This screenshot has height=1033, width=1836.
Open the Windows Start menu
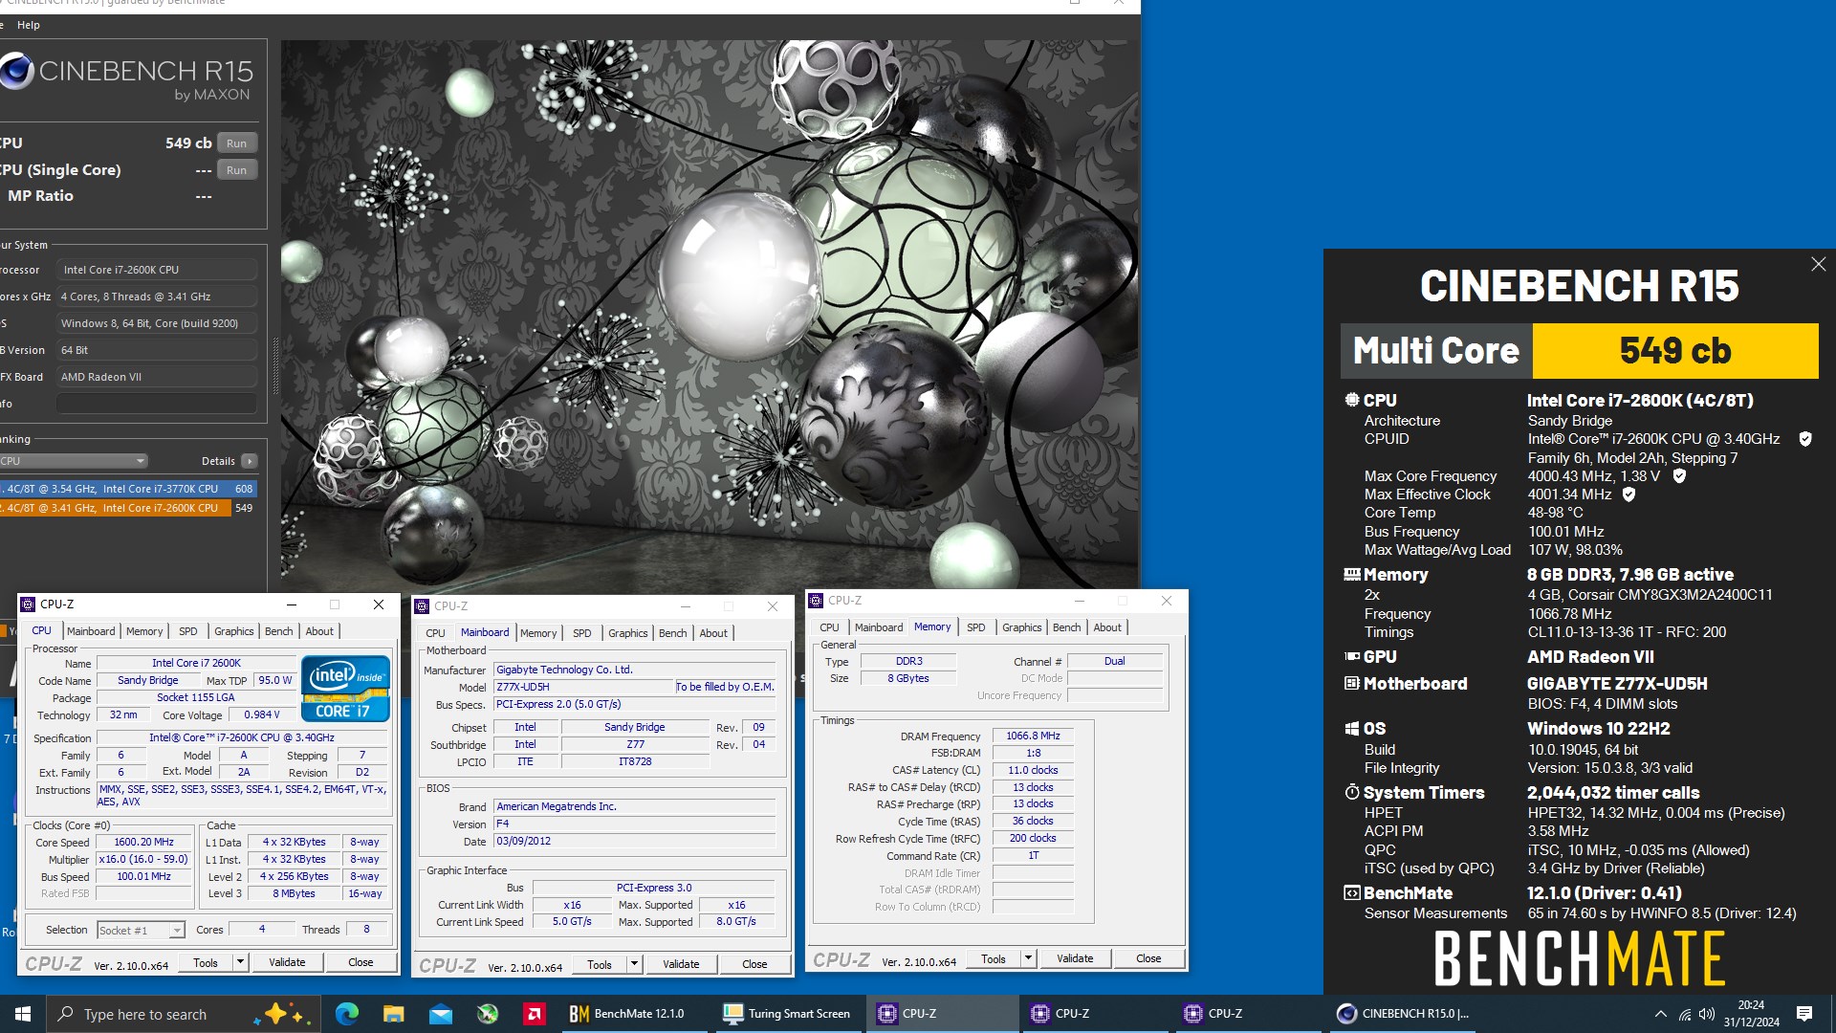(23, 1014)
